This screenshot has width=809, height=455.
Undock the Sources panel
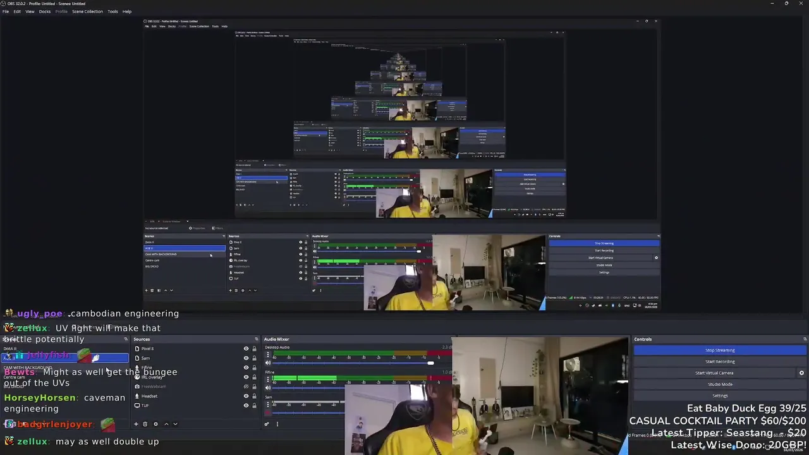click(256, 339)
